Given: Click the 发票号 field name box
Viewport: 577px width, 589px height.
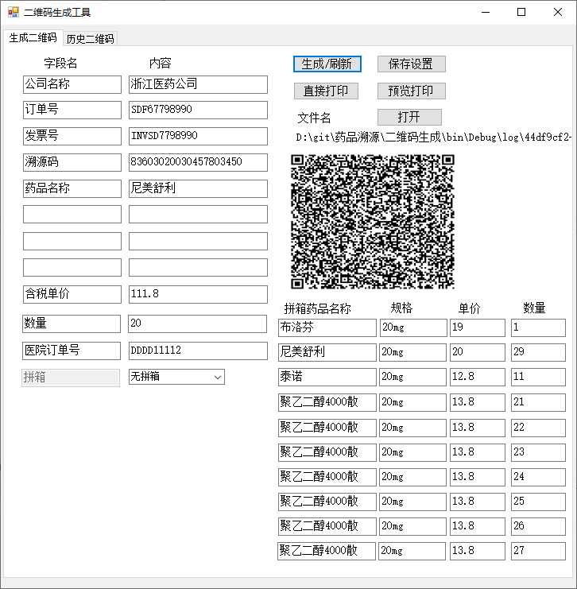Looking at the screenshot, I should point(72,136).
